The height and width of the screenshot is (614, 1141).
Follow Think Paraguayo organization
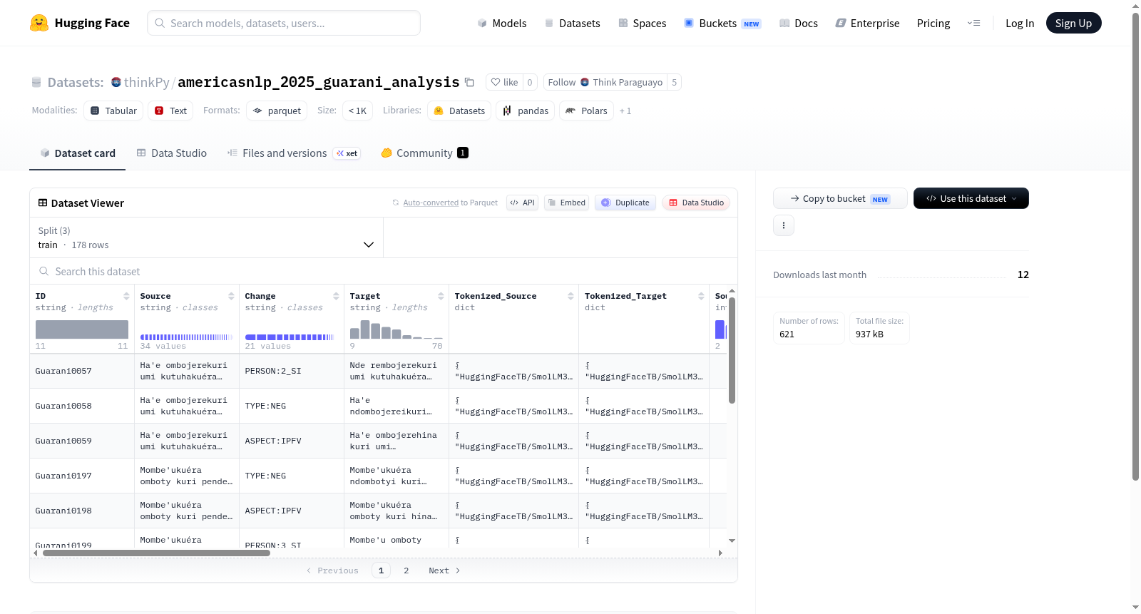click(605, 82)
